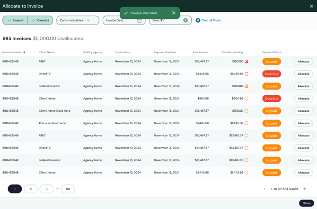This screenshot has height=209, width=317.
Task: Expand the Comic Industries dropdown
Action: 78,20
